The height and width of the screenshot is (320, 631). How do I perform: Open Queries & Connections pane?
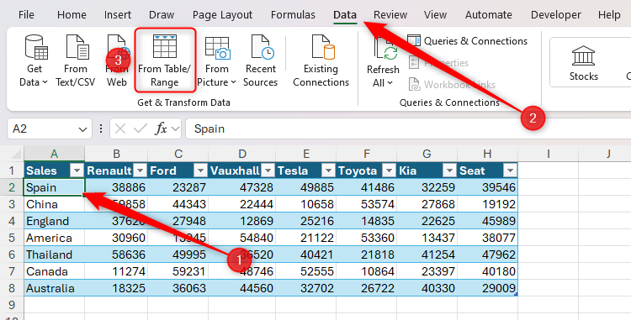coord(468,41)
